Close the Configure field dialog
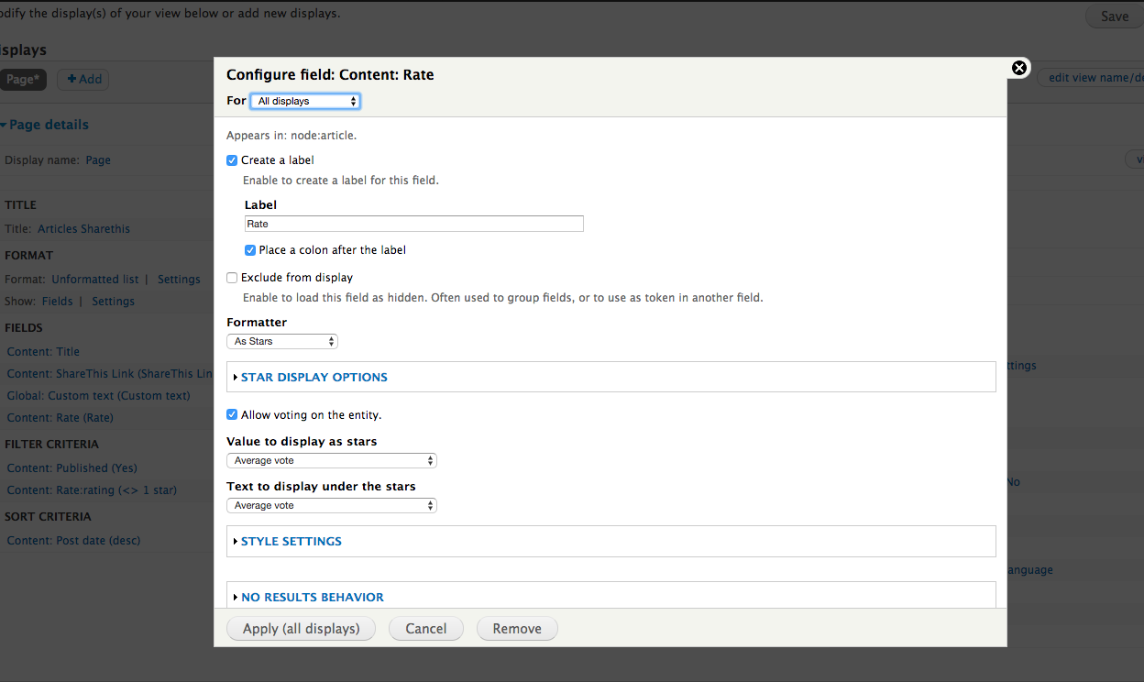This screenshot has height=682, width=1144. 1018,68
